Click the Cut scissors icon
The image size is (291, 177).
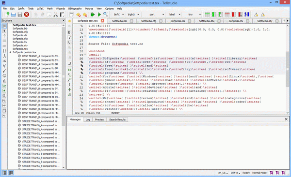click(55, 15)
